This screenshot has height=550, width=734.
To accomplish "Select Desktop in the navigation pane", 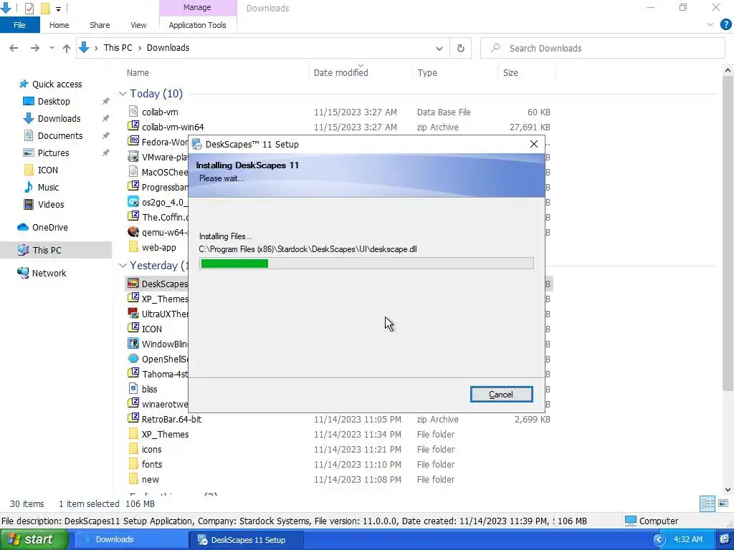I will coord(53,102).
